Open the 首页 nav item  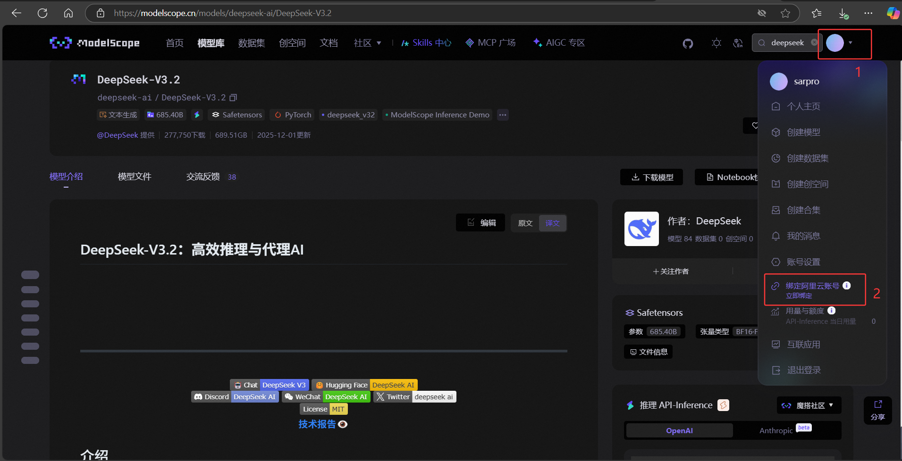pos(175,43)
